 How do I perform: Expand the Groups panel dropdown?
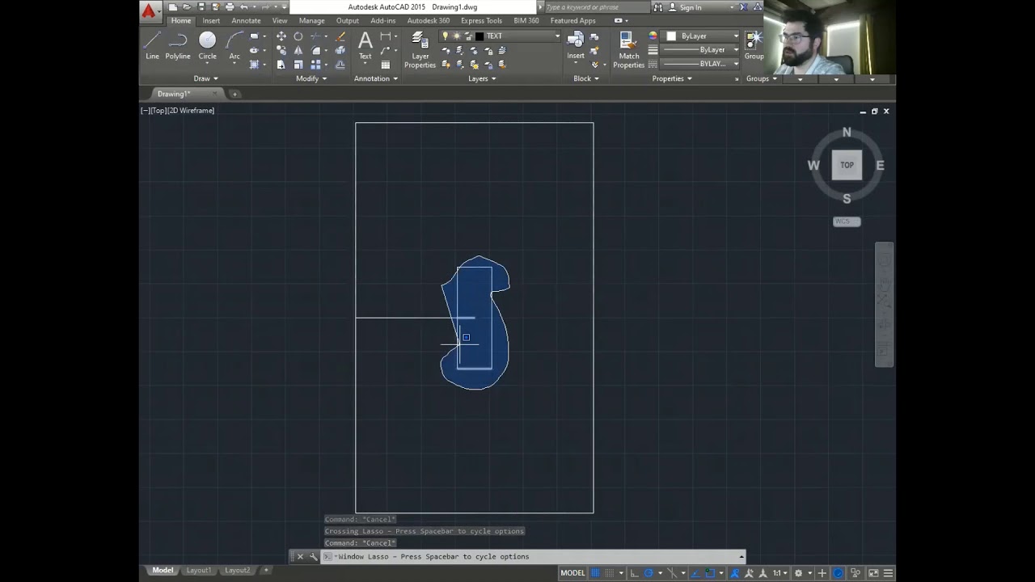(762, 78)
